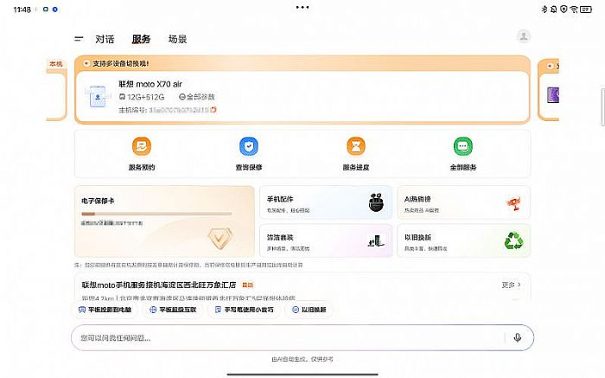Tap the 手写笔使用小技巧 suggestion chip
Viewport: 605px width, 378px height.
click(x=248, y=309)
